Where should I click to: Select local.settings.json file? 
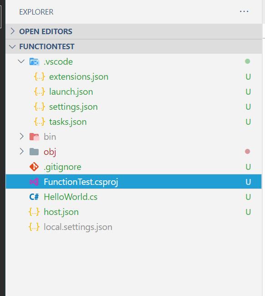point(78,227)
